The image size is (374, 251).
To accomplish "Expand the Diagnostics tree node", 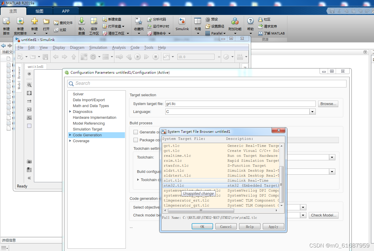I will point(70,111).
